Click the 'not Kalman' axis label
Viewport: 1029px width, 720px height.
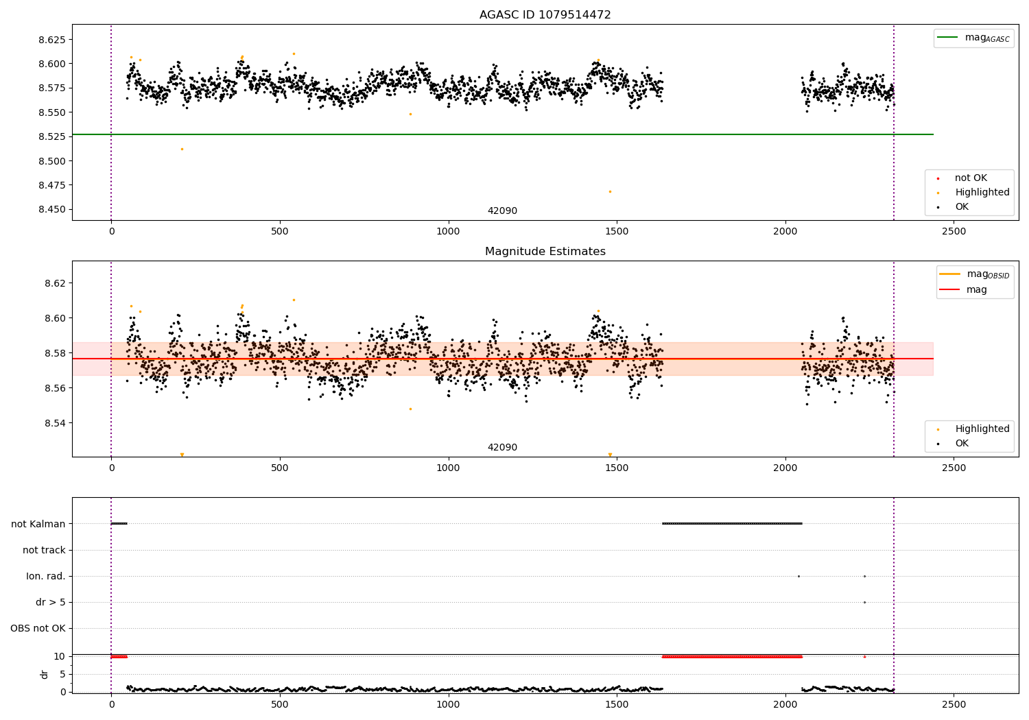point(38,524)
